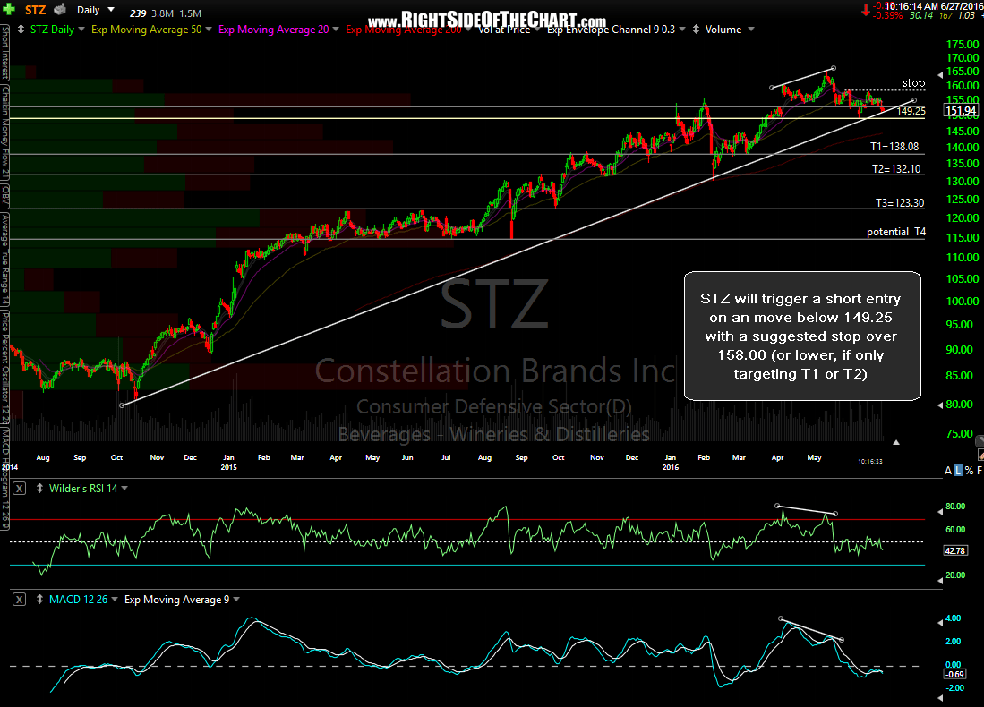Click the Jan 2015 date axis label
The width and height of the screenshot is (984, 707).
(228, 463)
